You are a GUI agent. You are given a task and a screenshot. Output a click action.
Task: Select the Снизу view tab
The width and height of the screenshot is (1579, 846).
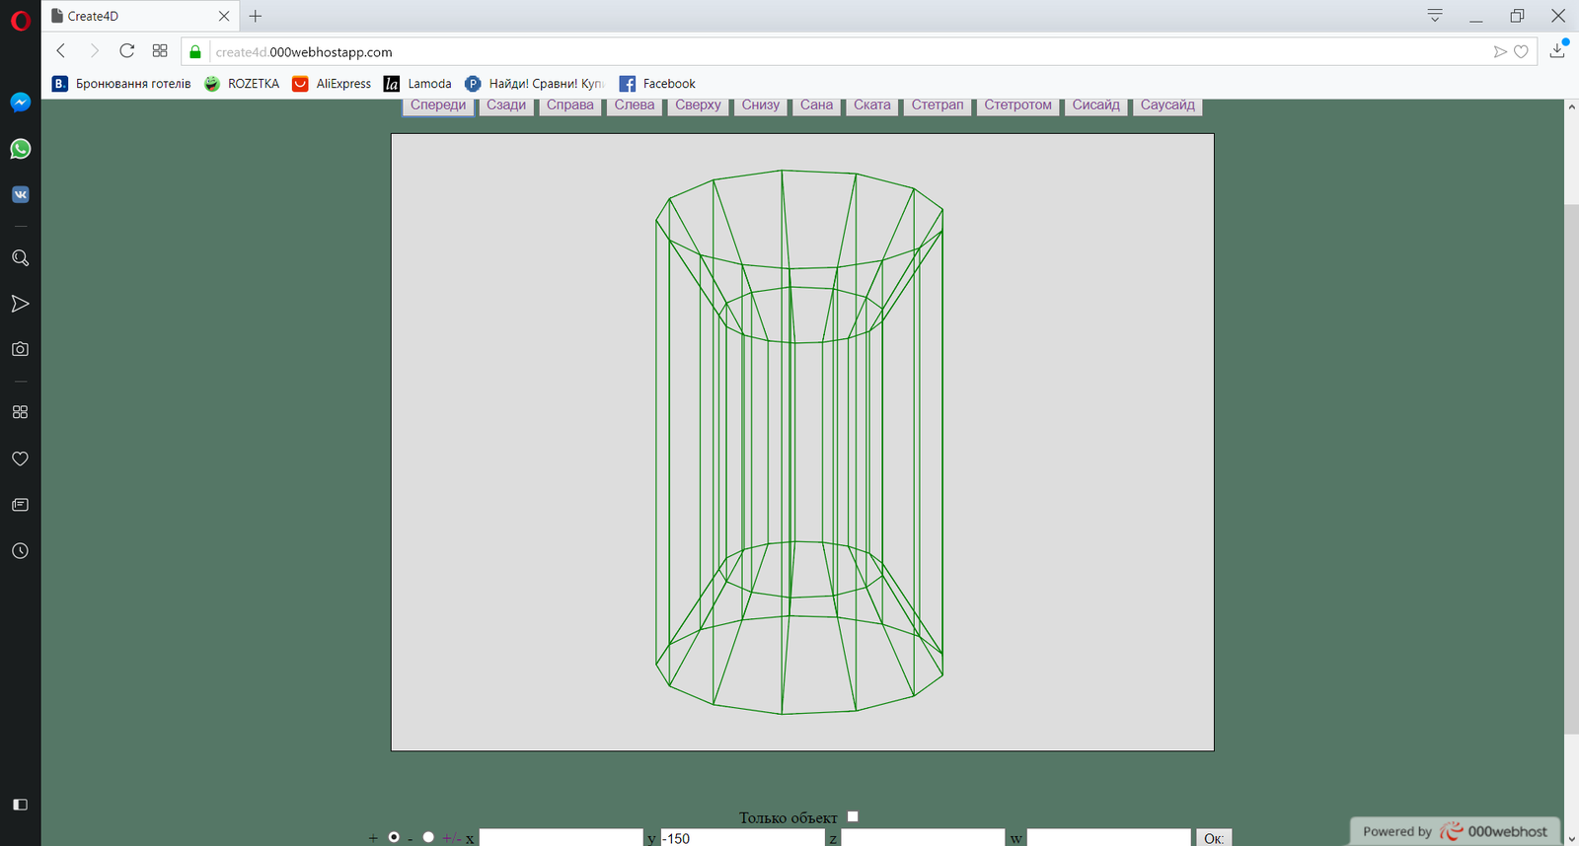tap(761, 106)
